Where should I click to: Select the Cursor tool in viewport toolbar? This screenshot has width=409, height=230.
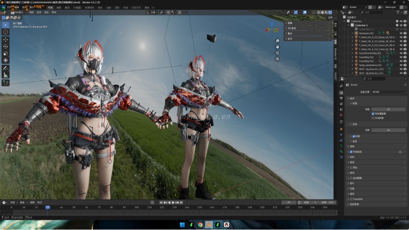click(6, 32)
